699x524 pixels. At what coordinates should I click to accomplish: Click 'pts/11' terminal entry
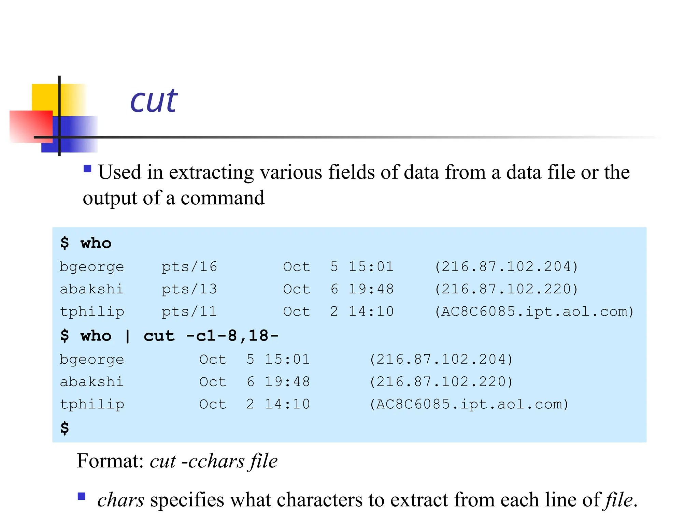(x=189, y=312)
